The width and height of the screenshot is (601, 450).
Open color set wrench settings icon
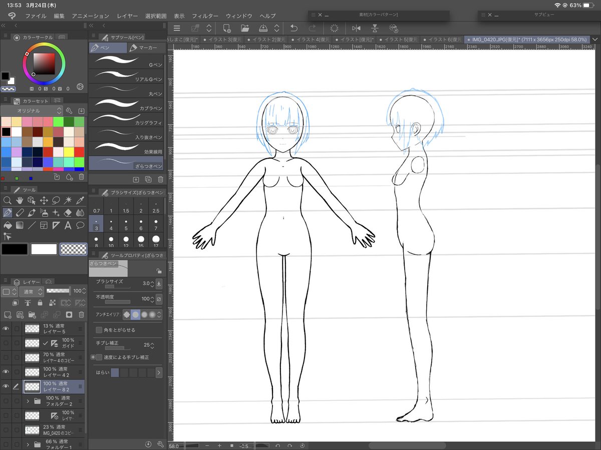pyautogui.click(x=69, y=110)
